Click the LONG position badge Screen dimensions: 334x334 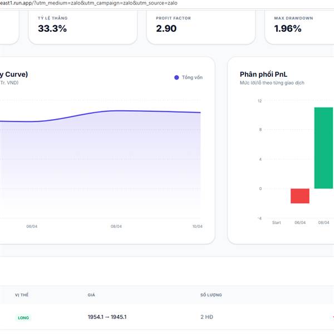click(23, 318)
